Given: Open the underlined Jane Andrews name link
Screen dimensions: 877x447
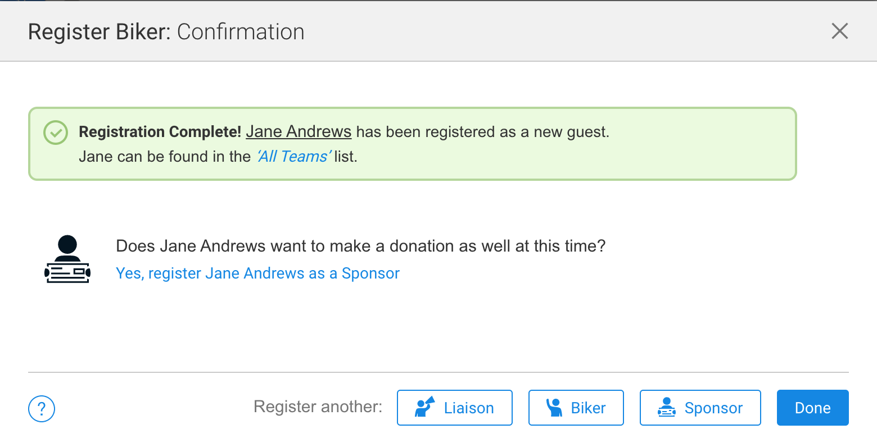Looking at the screenshot, I should coord(299,132).
